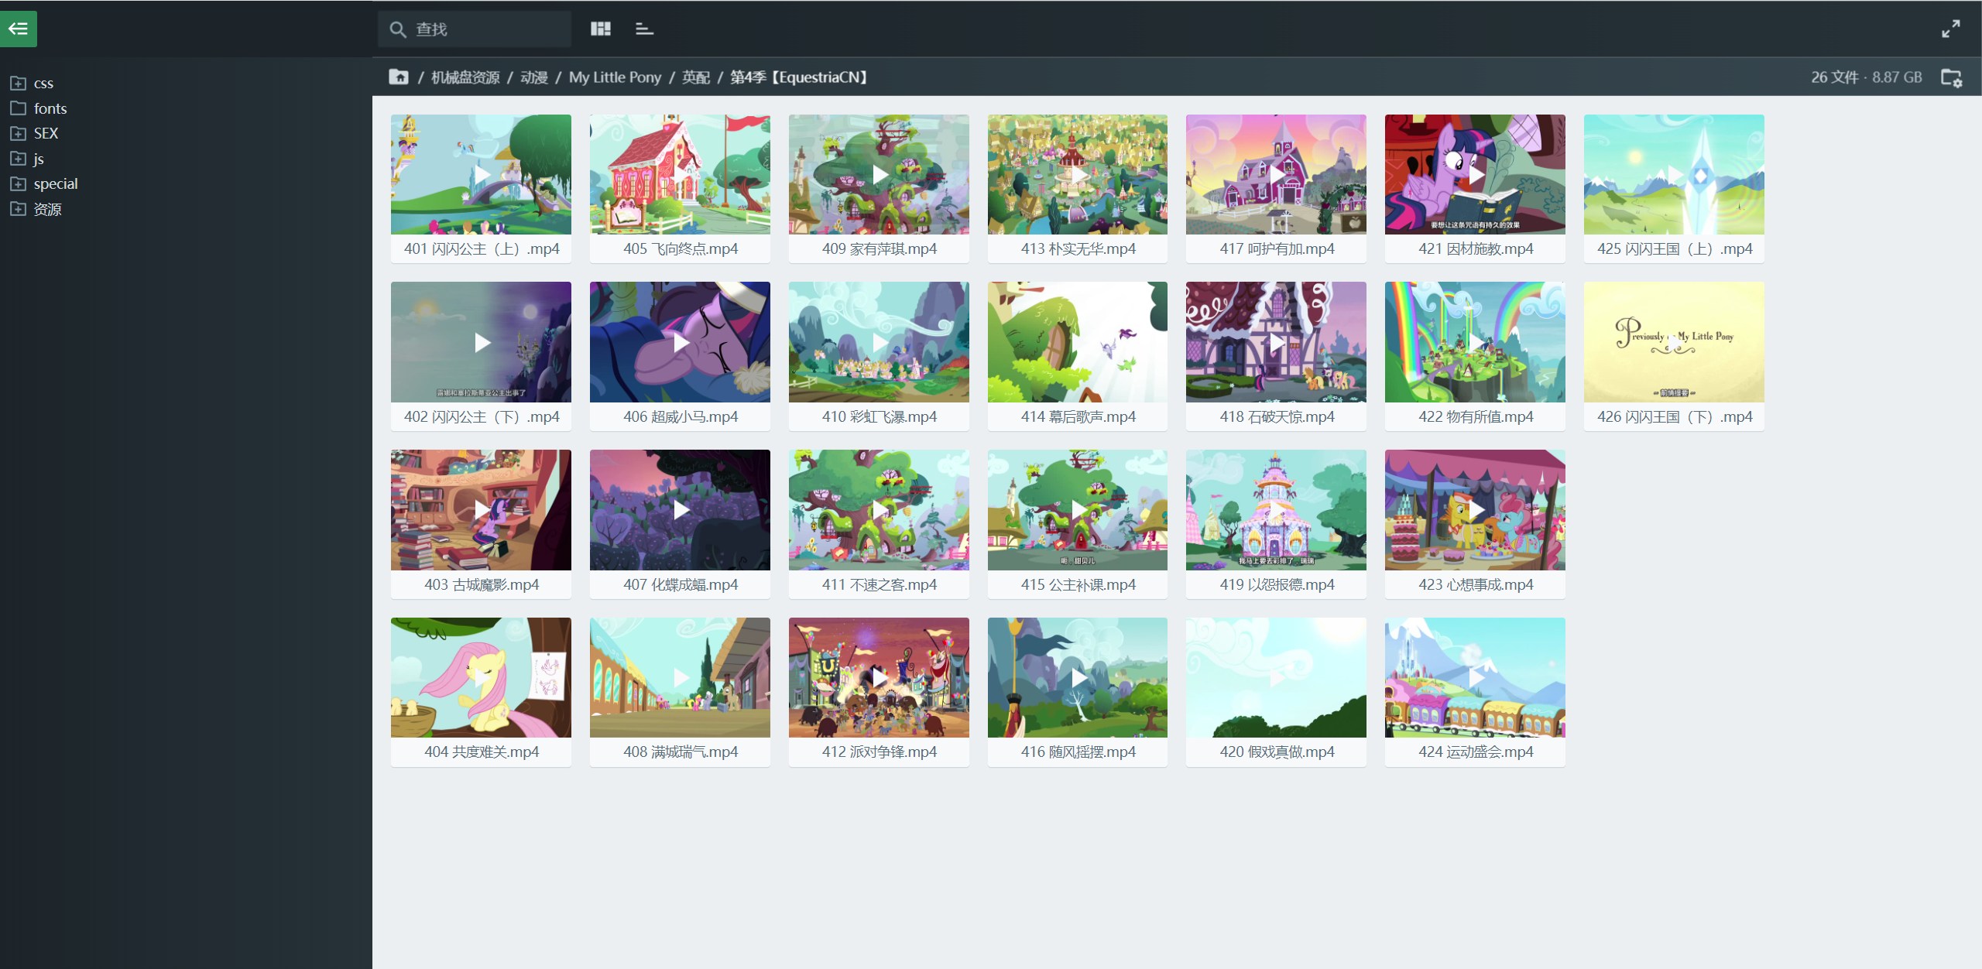Play video 421 因材施教.mp4
Viewport: 1982px width, 969px height.
point(1475,175)
